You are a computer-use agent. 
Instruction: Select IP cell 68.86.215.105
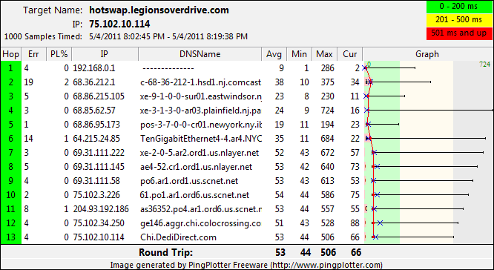pos(99,96)
